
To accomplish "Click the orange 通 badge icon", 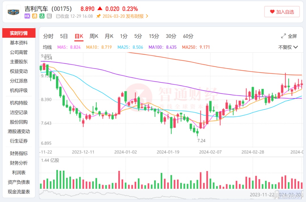I will [x=35, y=16].
